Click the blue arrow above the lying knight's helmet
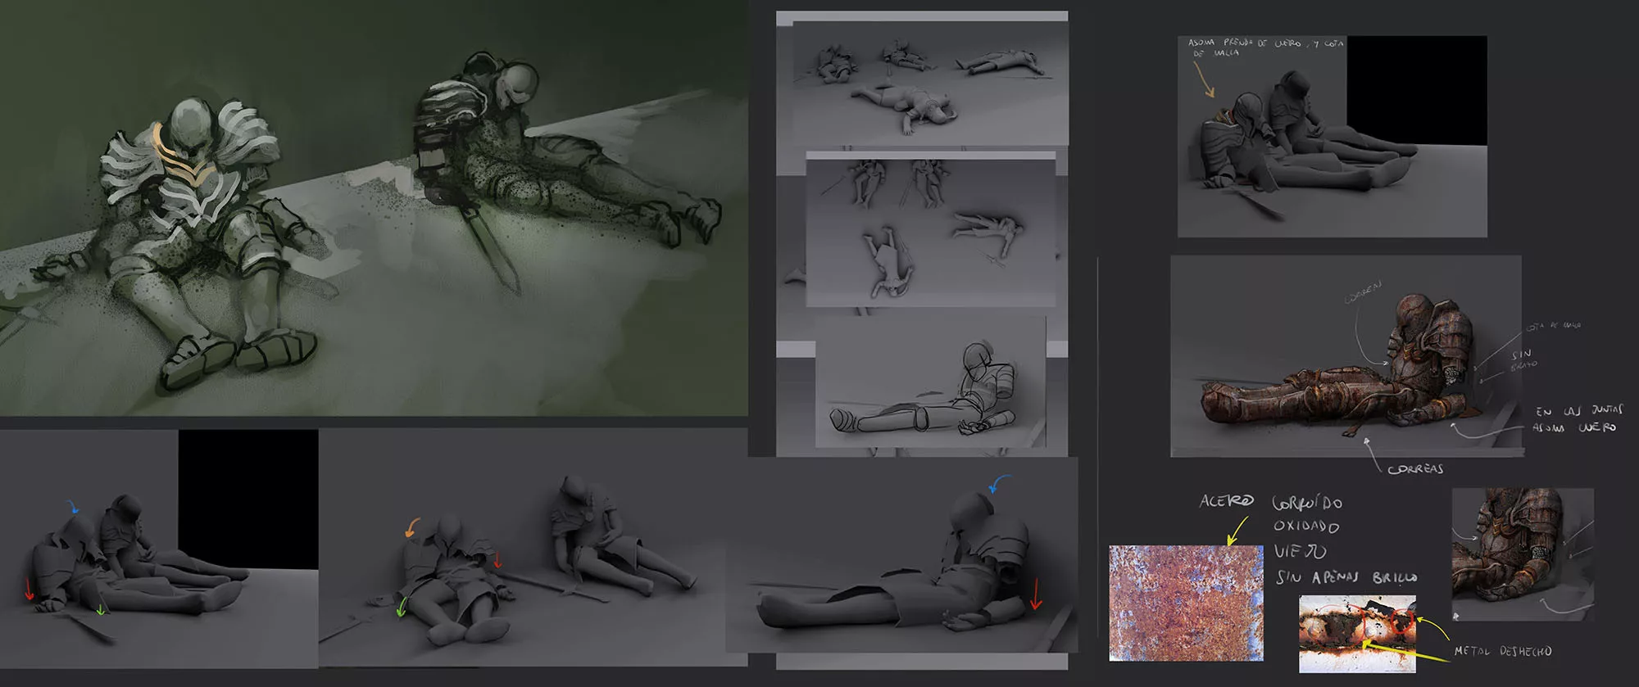 [999, 484]
